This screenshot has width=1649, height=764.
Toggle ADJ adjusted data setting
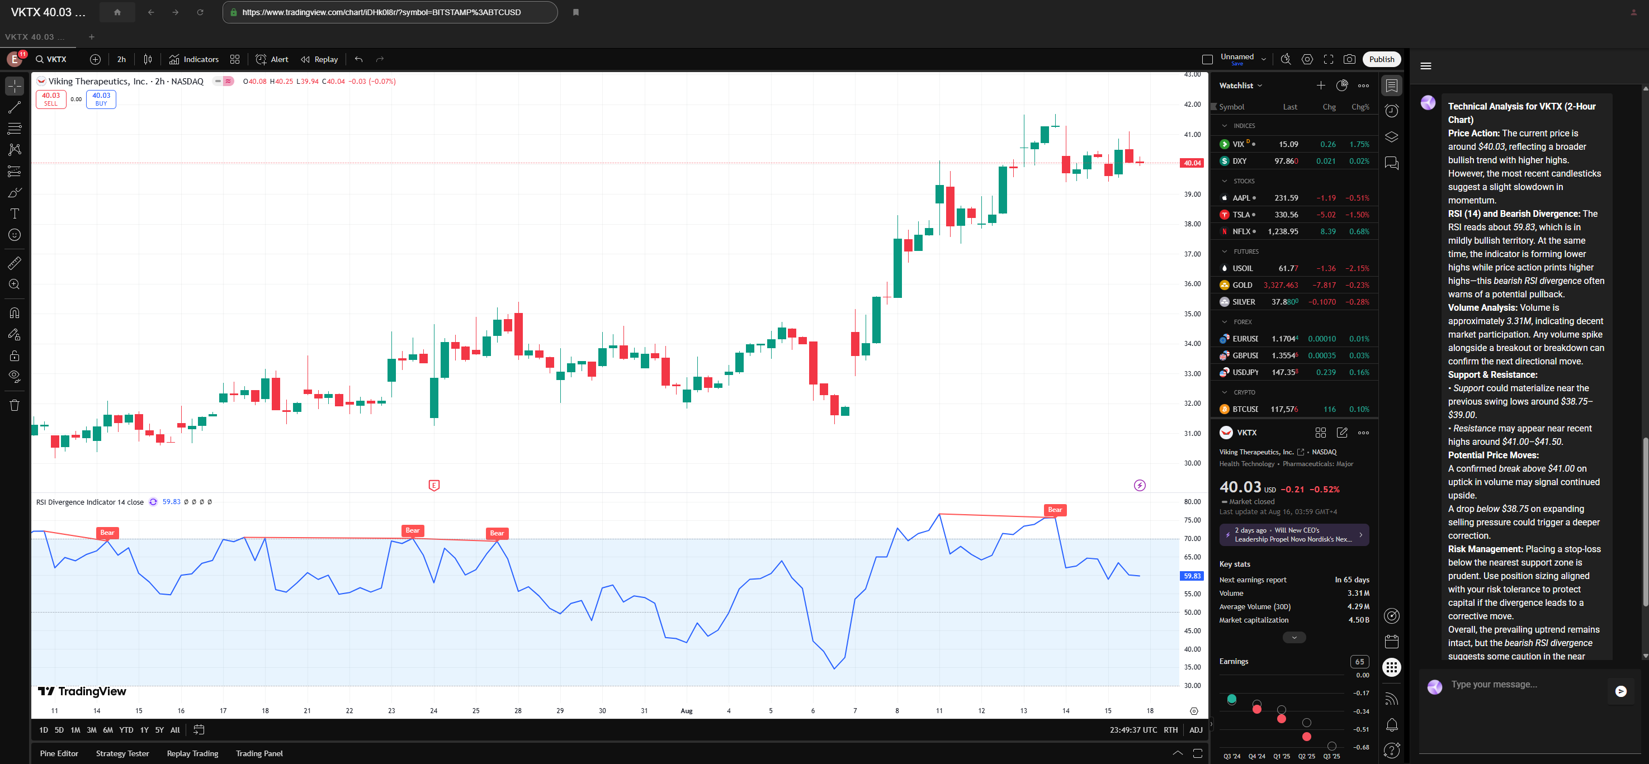point(1195,729)
